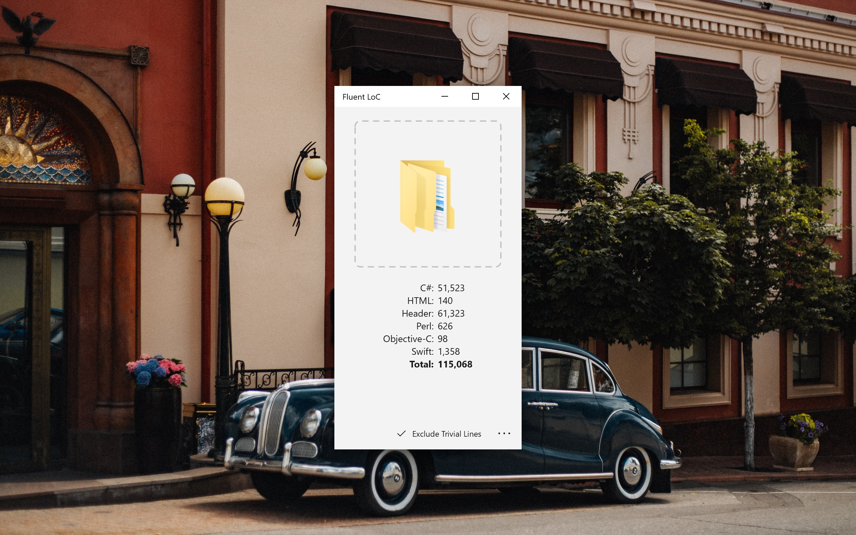The height and width of the screenshot is (535, 856).
Task: Click the Swift language label
Action: 422,352
